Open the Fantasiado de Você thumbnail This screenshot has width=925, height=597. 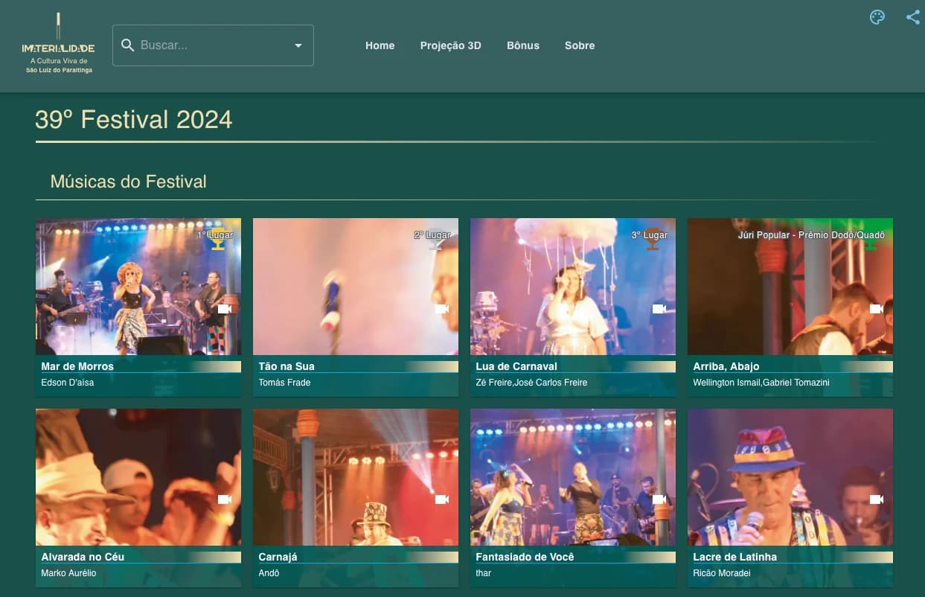(572, 476)
